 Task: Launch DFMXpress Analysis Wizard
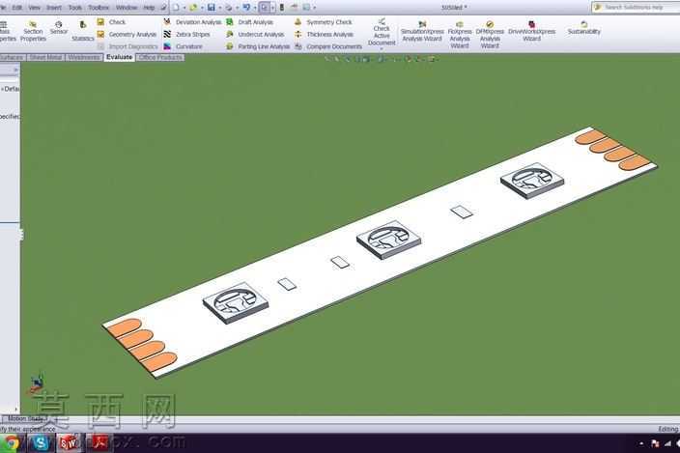pyautogui.click(x=490, y=35)
